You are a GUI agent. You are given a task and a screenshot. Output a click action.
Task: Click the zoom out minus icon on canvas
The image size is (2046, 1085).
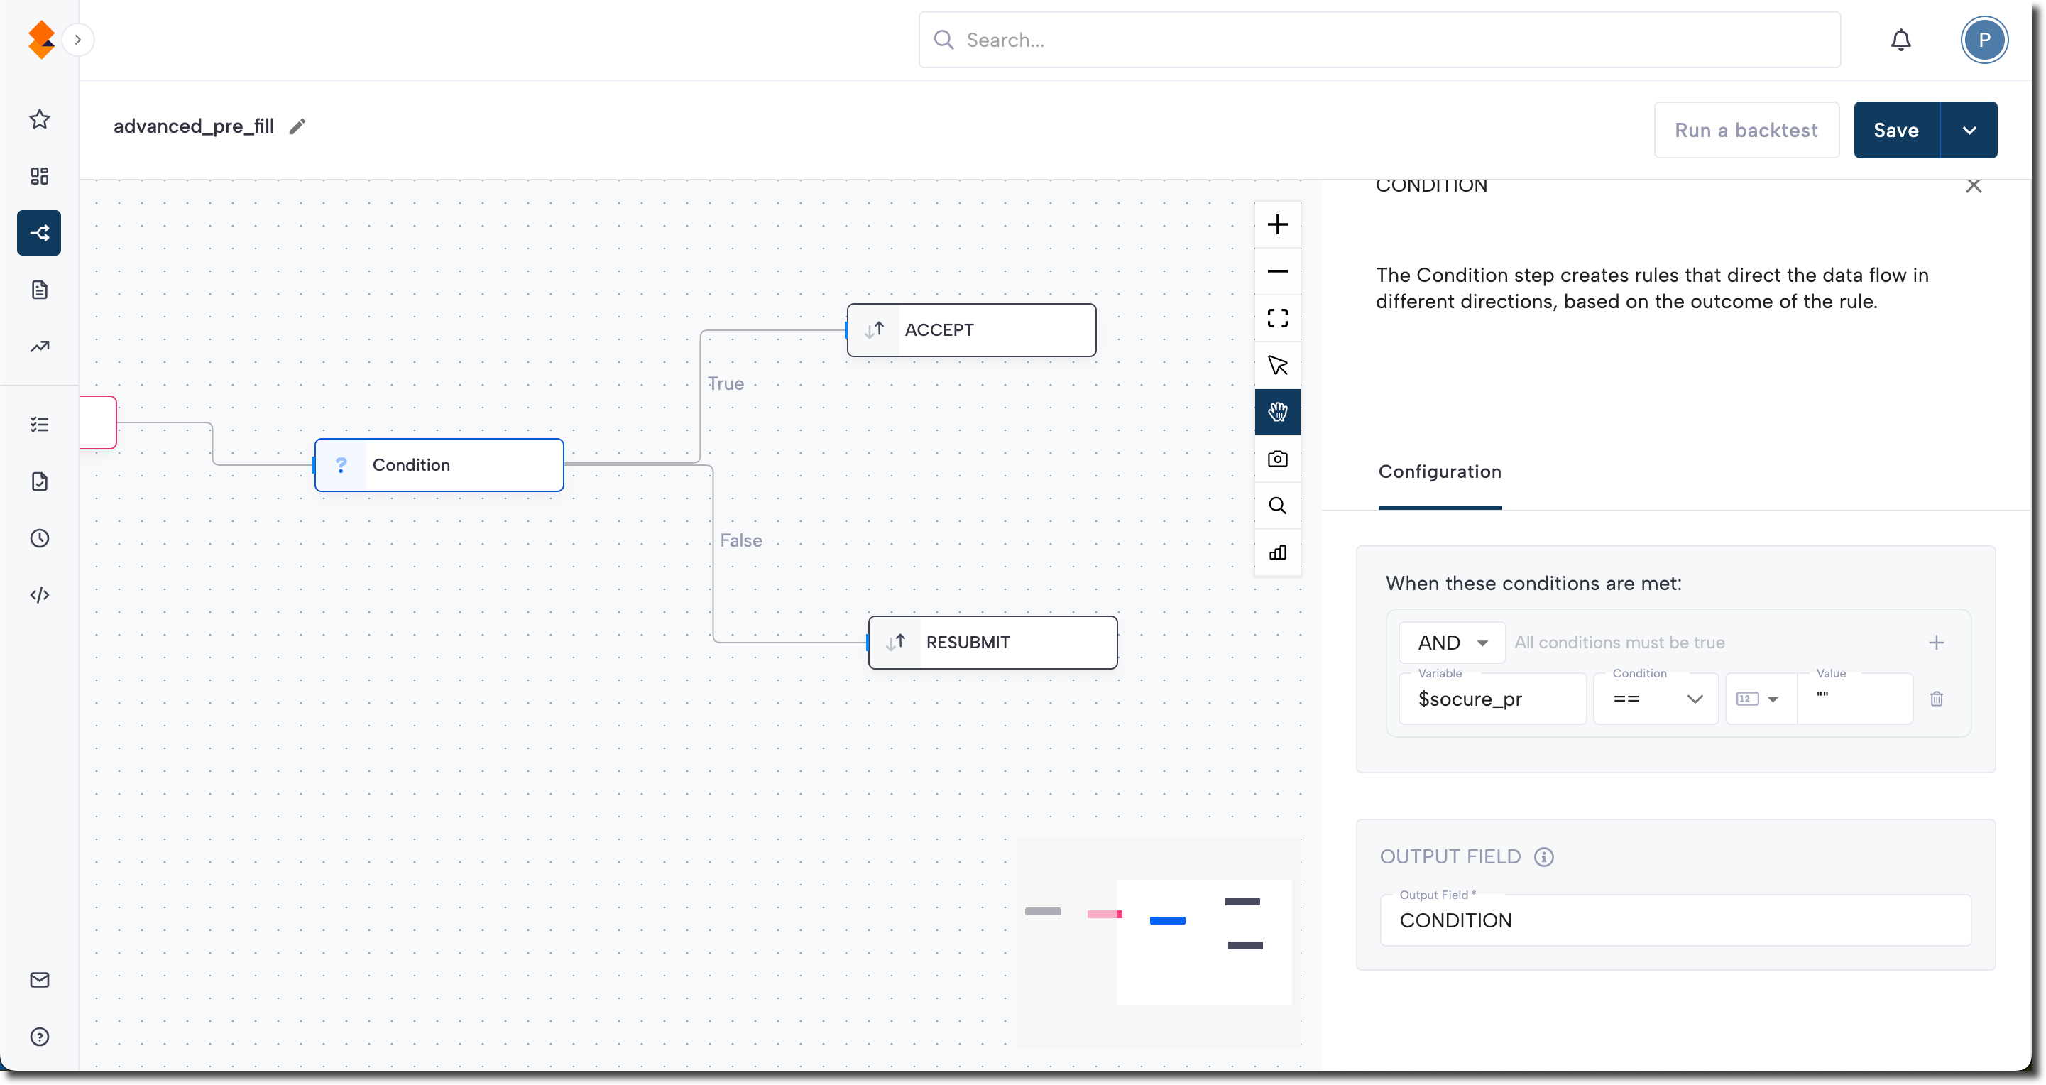pyautogui.click(x=1277, y=272)
